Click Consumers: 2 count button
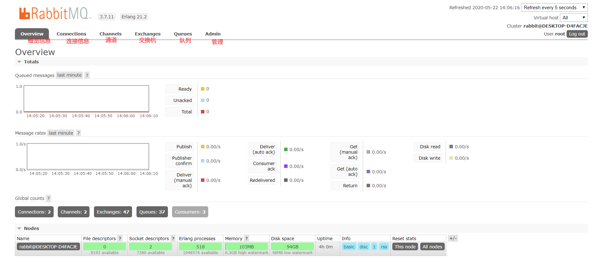This screenshot has height=262, width=598. click(x=190, y=212)
